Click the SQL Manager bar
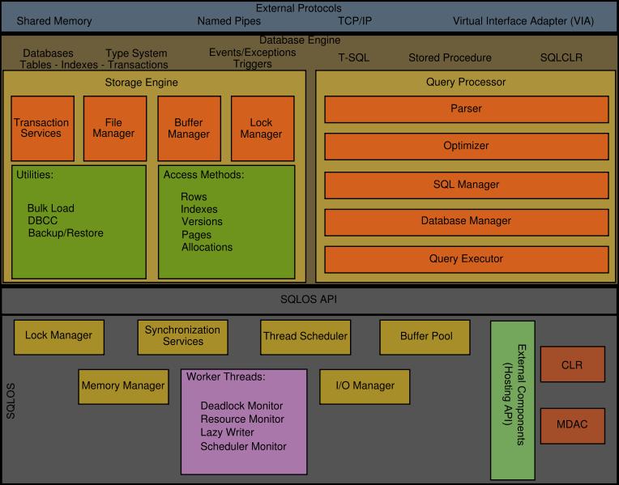The width and height of the screenshot is (619, 485). pyautogui.click(x=466, y=185)
